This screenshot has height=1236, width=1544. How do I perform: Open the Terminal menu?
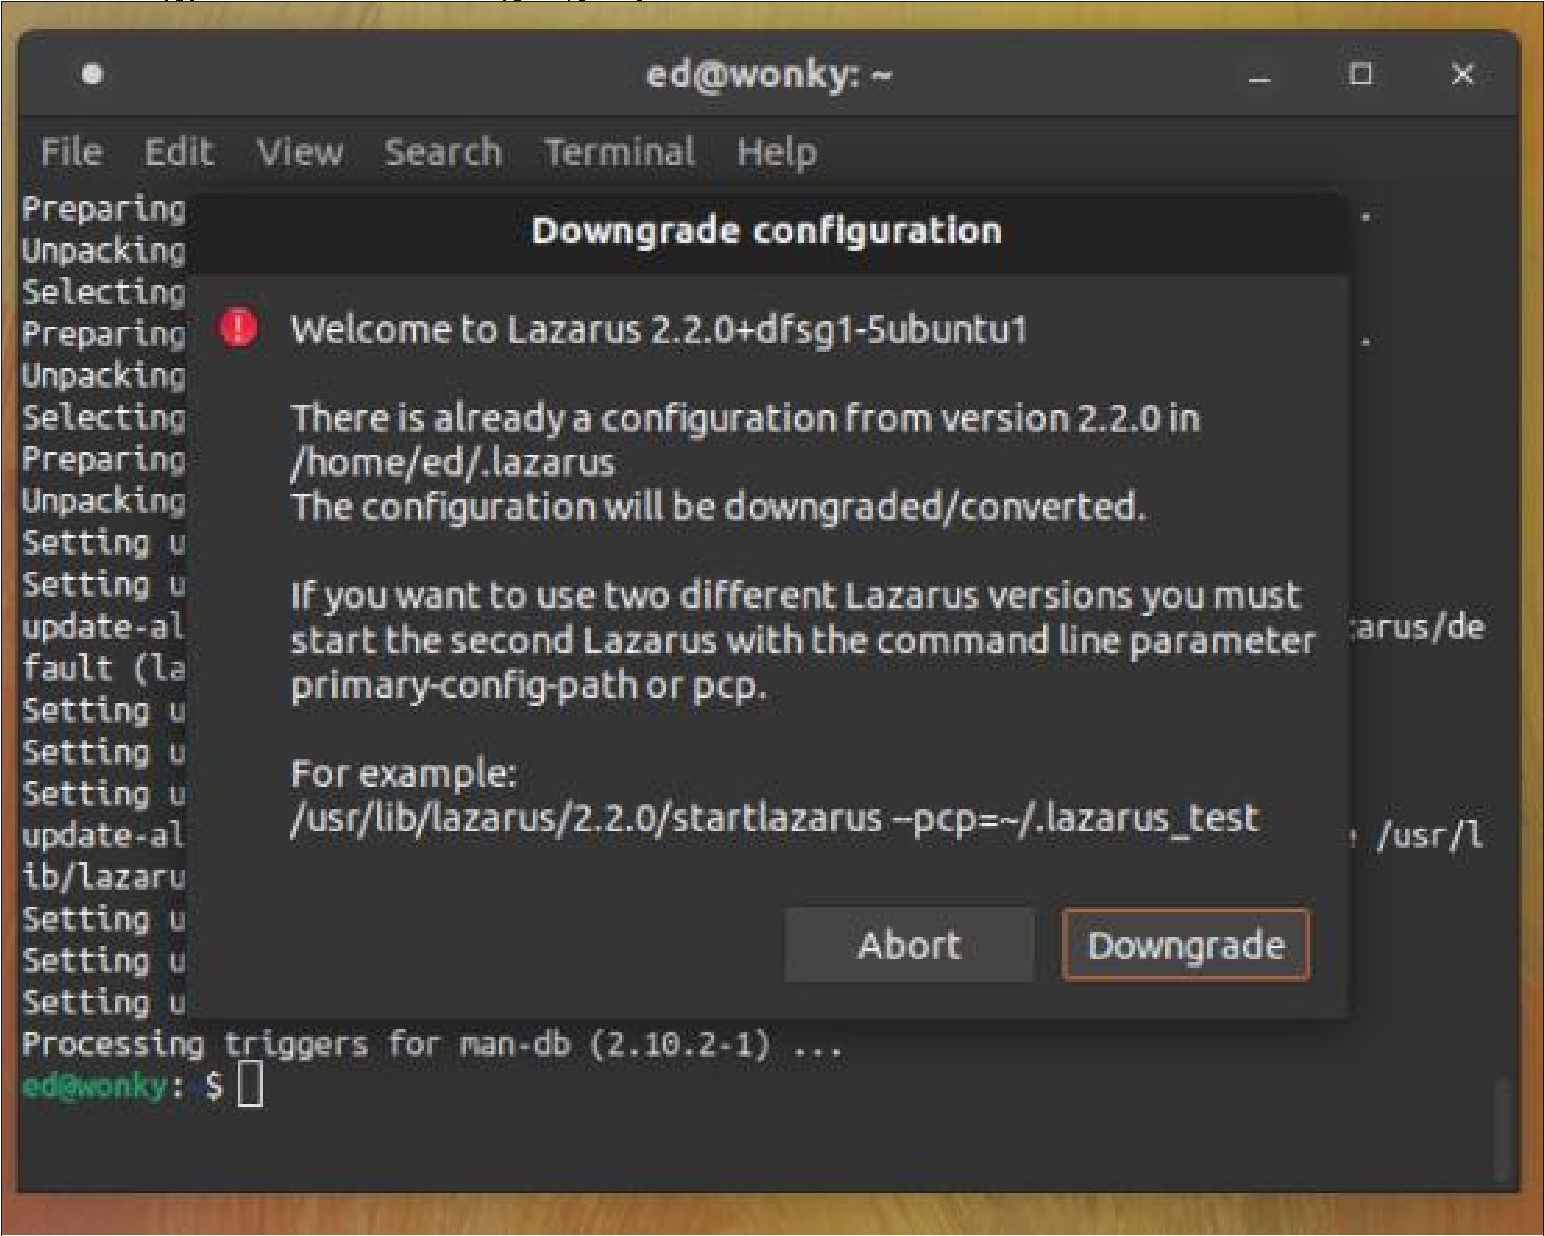pyautogui.click(x=619, y=152)
